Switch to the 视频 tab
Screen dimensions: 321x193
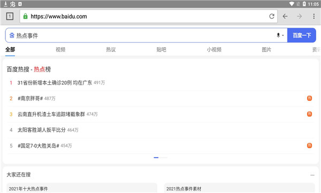coord(60,49)
